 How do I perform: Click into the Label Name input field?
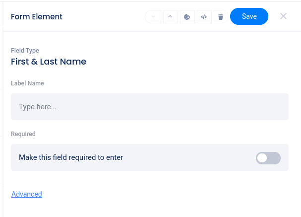click(x=150, y=107)
